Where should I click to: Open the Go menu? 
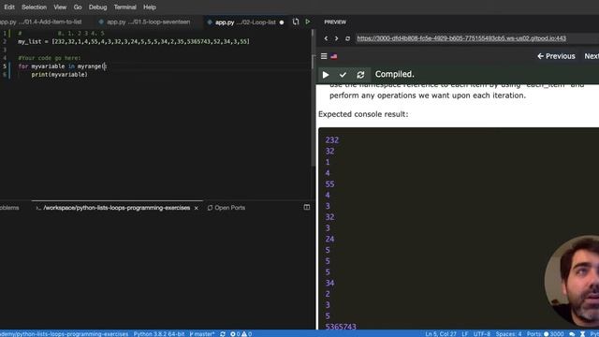78,7
